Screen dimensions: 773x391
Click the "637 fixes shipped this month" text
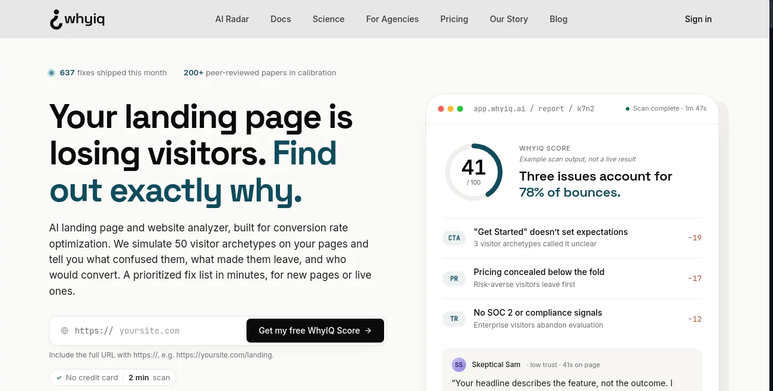point(113,73)
